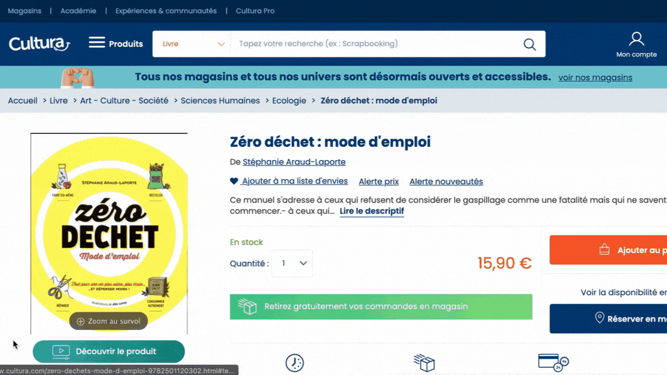Open author Stéphanie Araud-Laporte link
Viewport: 667px width, 375px height.
pyautogui.click(x=294, y=162)
